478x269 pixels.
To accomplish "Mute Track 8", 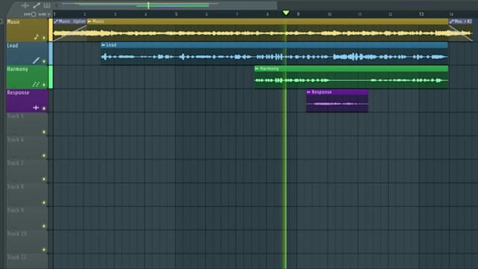I will [44, 202].
